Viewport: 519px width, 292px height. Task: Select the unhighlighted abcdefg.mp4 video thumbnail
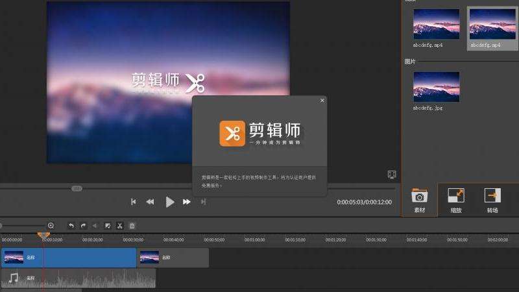pos(436,24)
